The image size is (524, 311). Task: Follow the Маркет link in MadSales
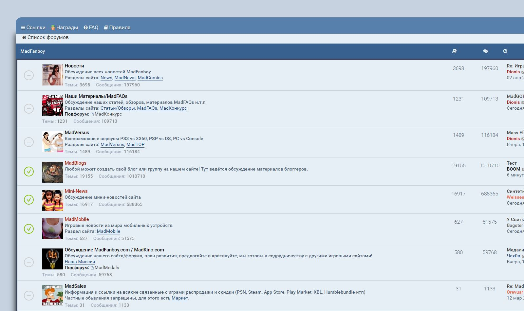click(180, 298)
